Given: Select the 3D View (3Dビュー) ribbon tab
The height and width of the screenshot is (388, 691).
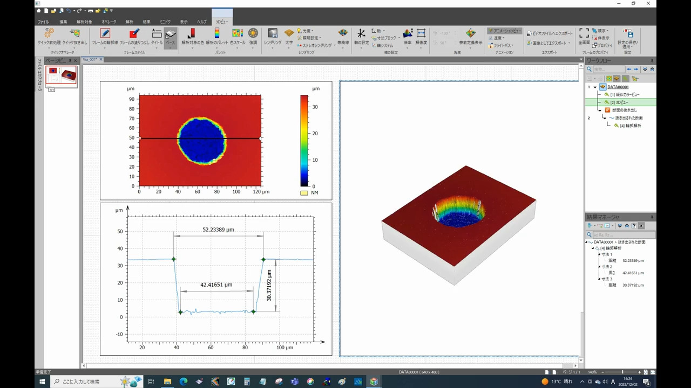Looking at the screenshot, I should (x=222, y=22).
